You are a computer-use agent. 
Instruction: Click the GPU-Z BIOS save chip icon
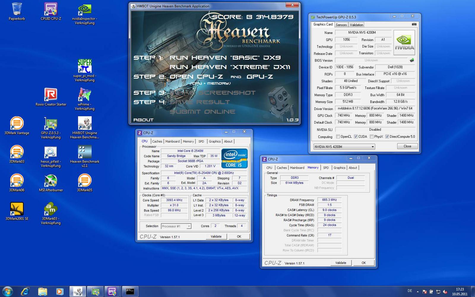412,60
